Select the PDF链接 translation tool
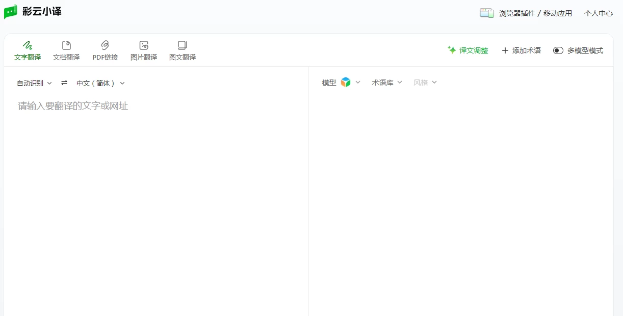 105,50
